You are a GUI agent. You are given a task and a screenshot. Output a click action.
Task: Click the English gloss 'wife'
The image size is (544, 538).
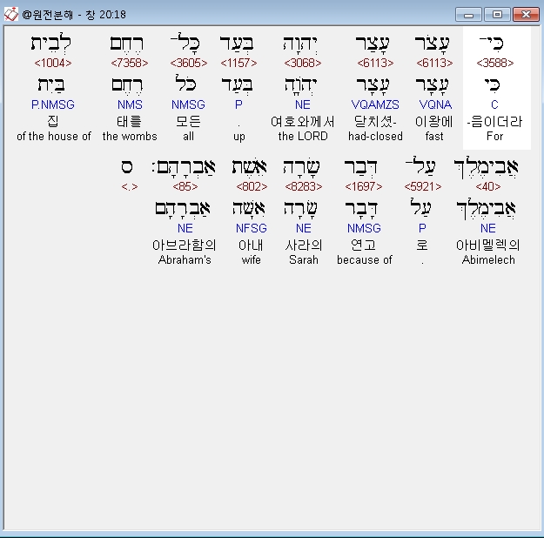pyautogui.click(x=252, y=259)
